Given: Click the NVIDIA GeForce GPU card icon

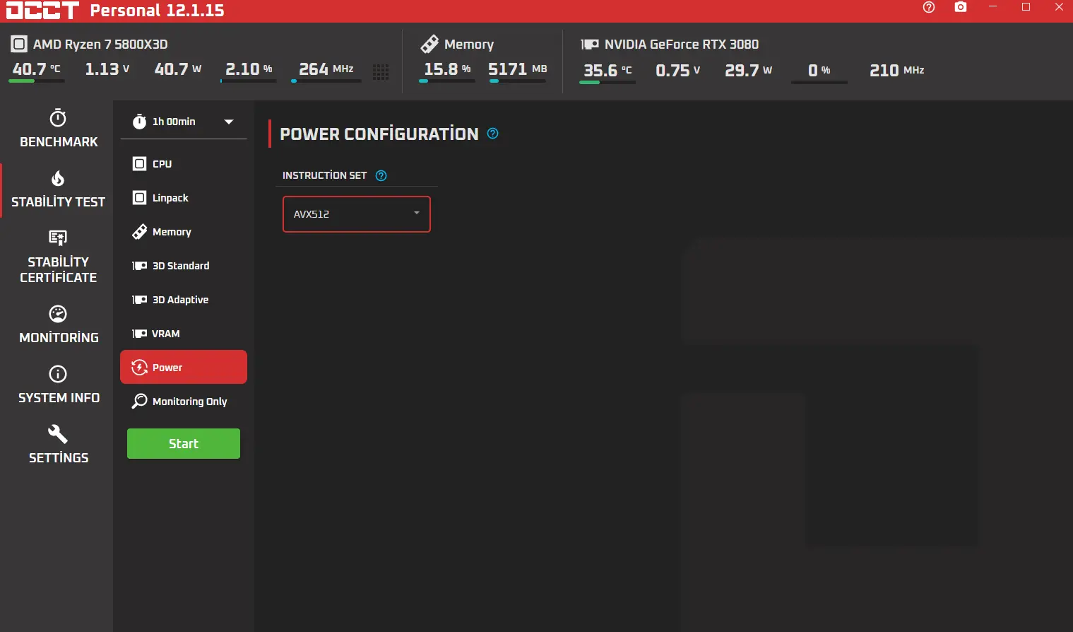Looking at the screenshot, I should pyautogui.click(x=590, y=44).
